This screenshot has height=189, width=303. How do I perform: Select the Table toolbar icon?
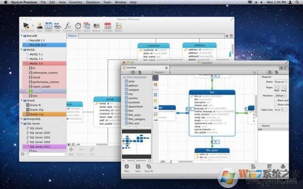48,26
